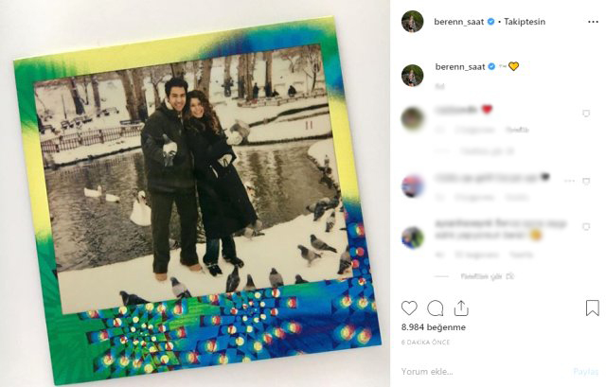Open the second comment's three-dot options
This screenshot has width=606, height=387.
569,181
